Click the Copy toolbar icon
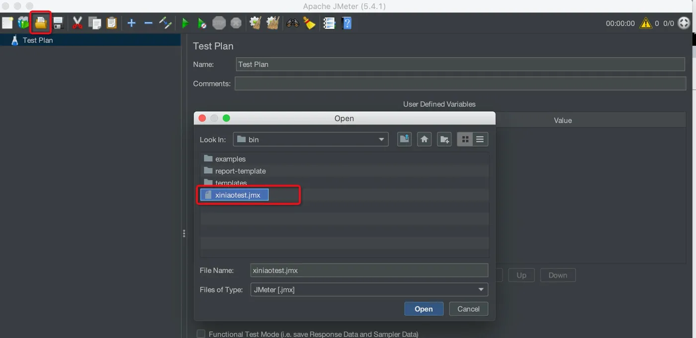 94,23
